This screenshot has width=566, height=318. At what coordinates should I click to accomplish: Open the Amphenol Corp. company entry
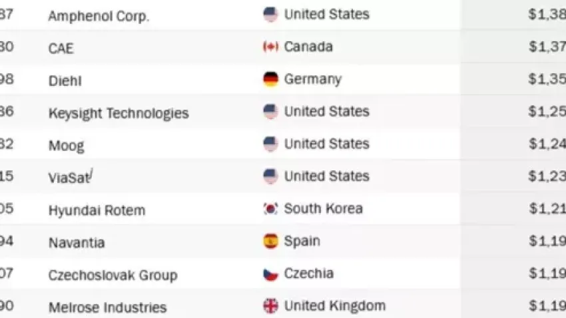[x=99, y=17]
